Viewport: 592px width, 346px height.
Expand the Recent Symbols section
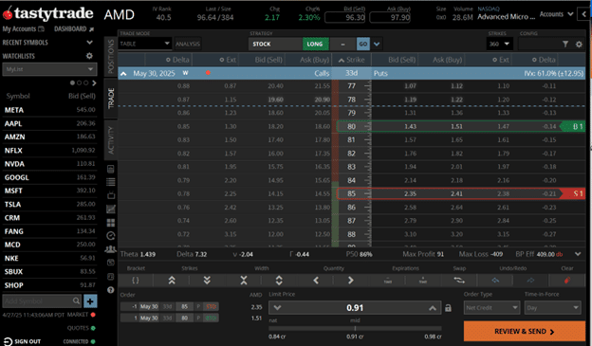tap(89, 43)
